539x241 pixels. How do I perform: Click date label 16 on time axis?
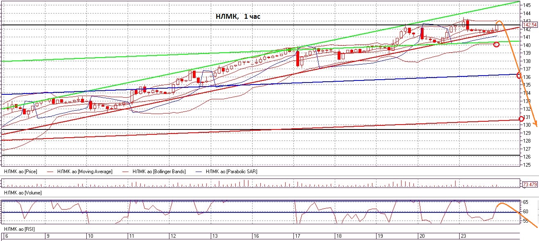255,237
